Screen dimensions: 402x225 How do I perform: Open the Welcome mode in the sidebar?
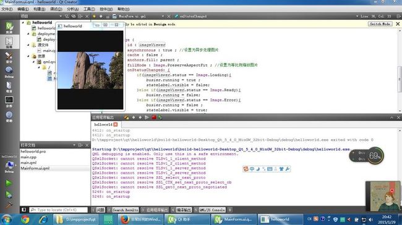click(x=9, y=27)
